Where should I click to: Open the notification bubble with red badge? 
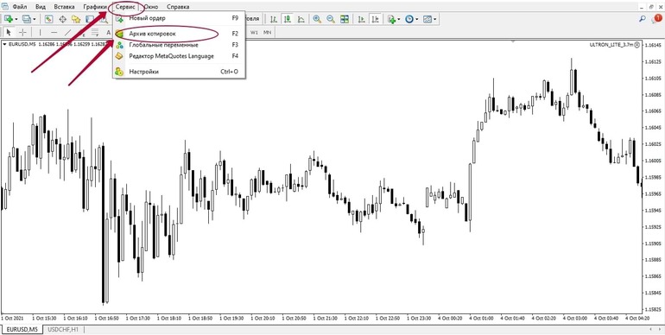(x=657, y=19)
